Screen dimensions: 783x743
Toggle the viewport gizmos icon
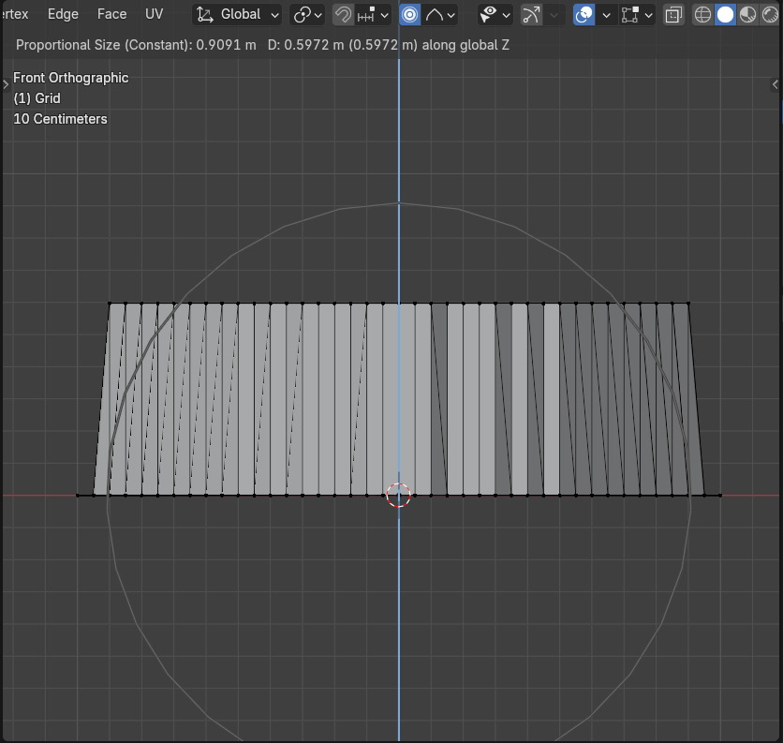click(x=531, y=15)
